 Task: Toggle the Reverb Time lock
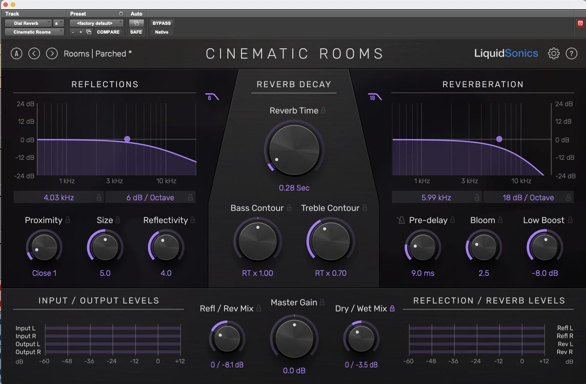[x=323, y=111]
